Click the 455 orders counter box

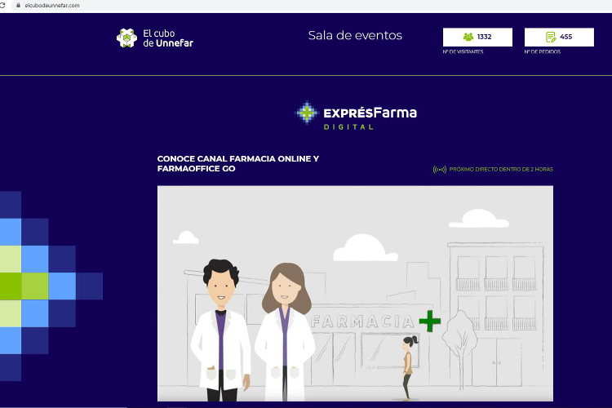(x=559, y=37)
